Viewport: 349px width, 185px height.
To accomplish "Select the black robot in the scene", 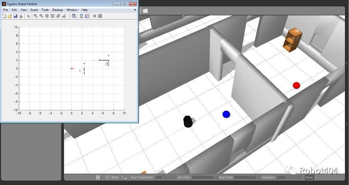I will tap(188, 121).
